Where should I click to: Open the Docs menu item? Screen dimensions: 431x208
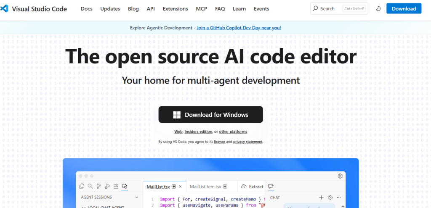[x=86, y=9]
